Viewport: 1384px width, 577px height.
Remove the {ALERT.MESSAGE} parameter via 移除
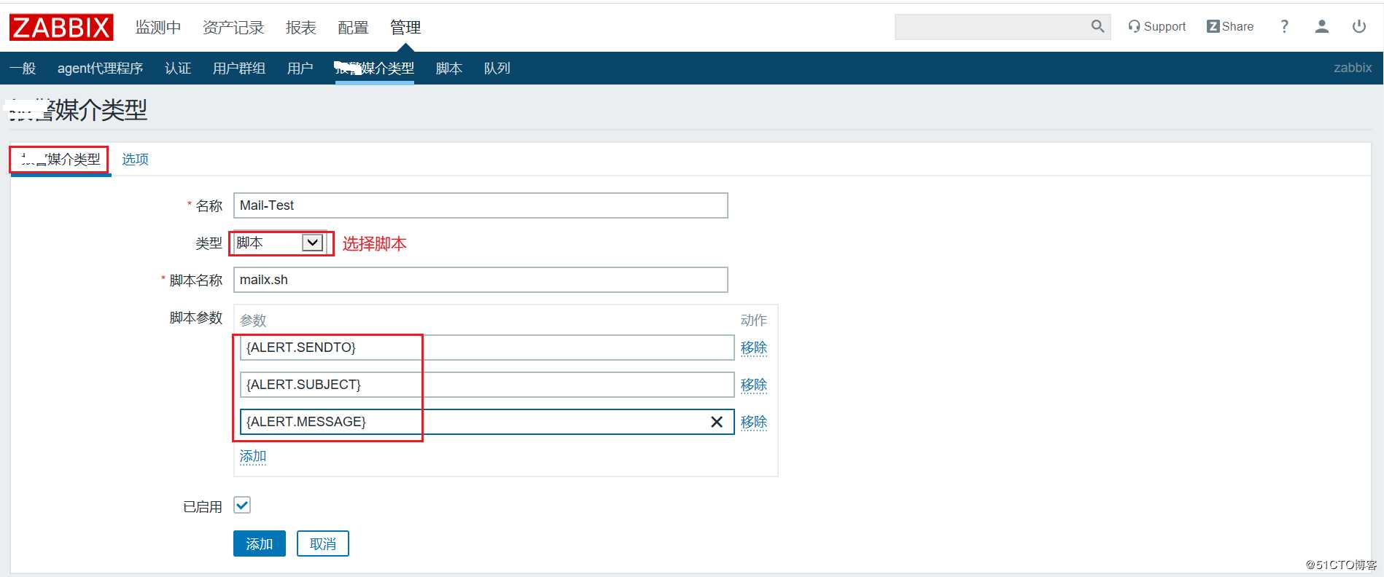tap(754, 422)
